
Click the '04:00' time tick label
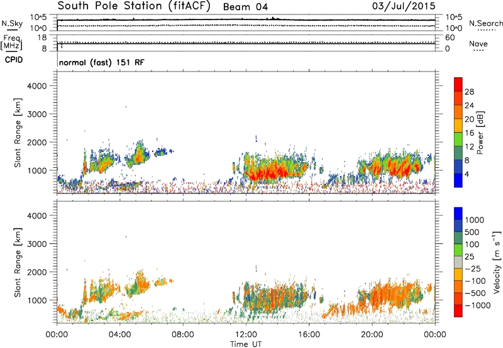point(120,335)
